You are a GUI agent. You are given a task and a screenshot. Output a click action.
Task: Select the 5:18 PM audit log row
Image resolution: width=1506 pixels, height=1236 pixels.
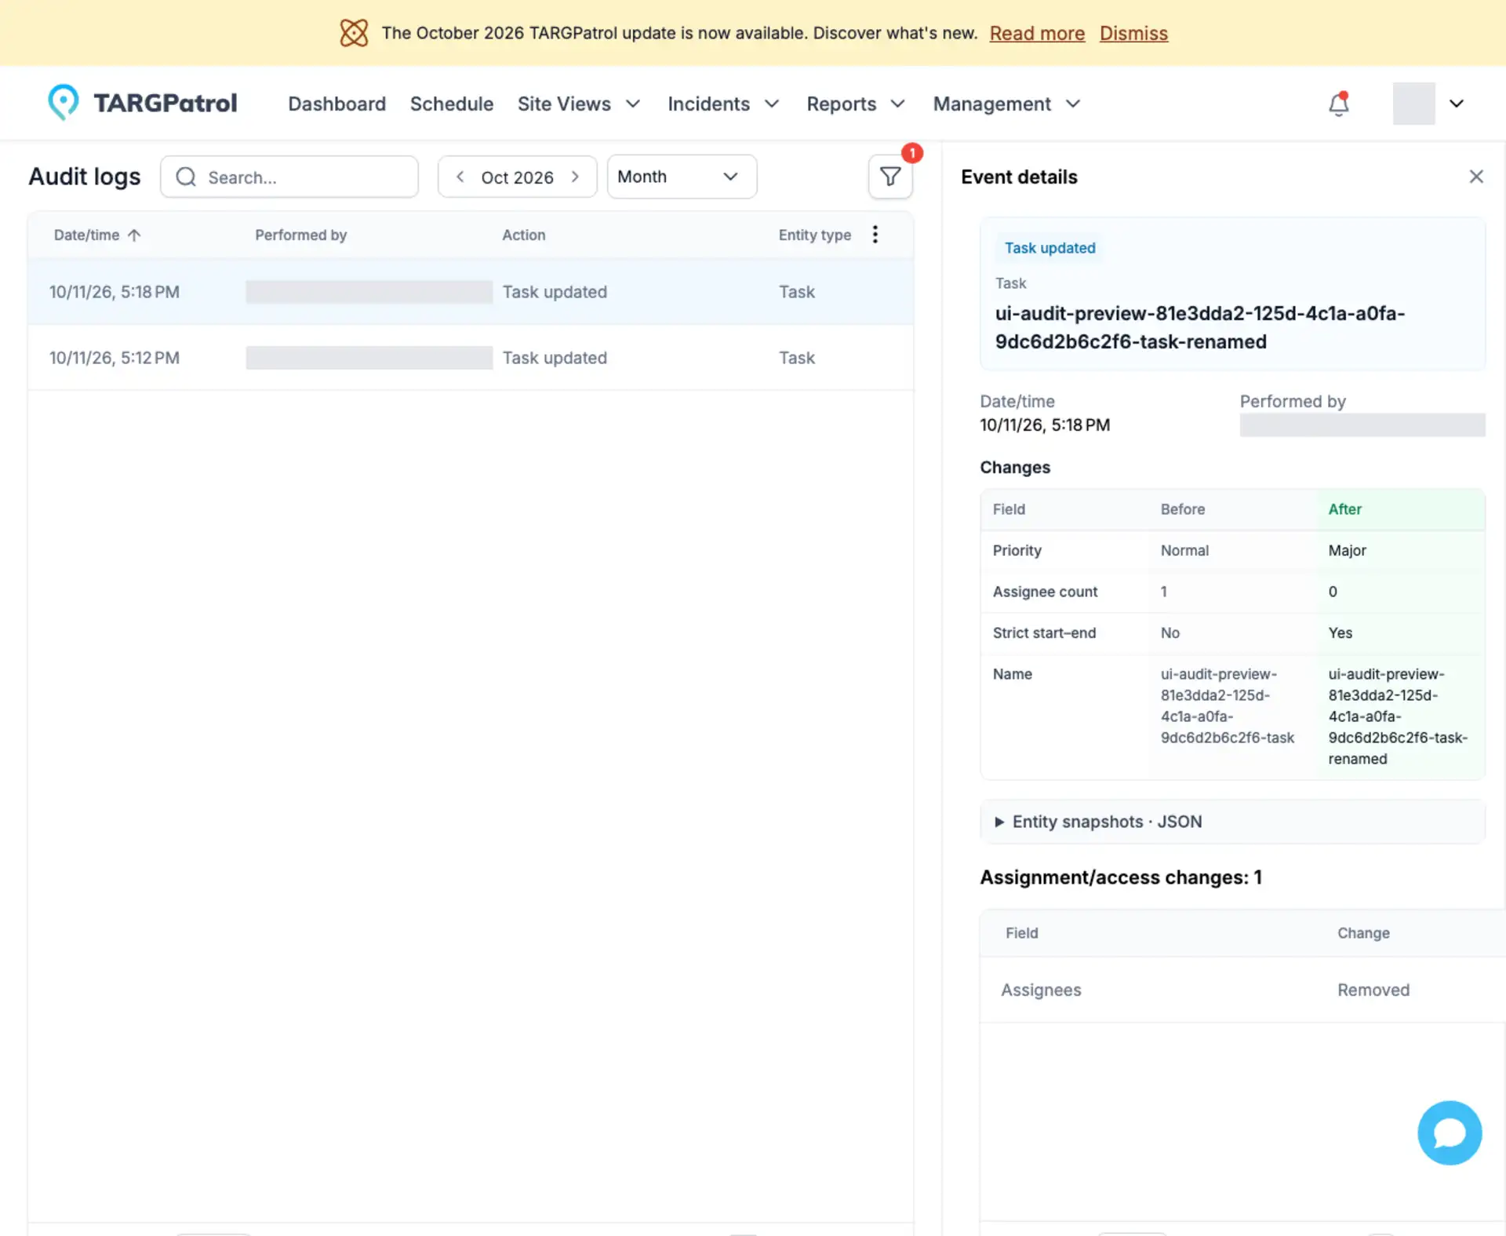tap(471, 292)
